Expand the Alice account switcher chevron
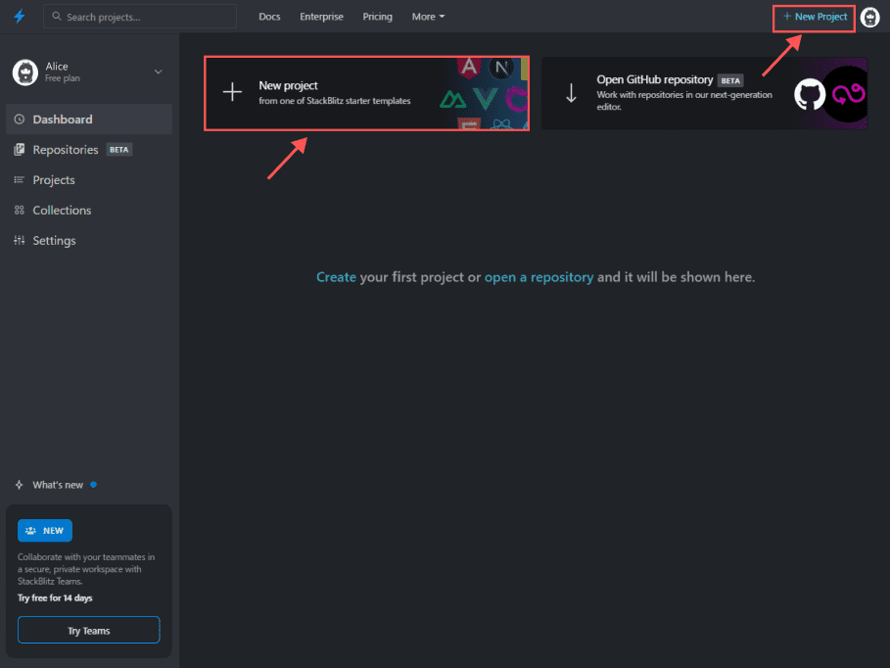 click(159, 72)
